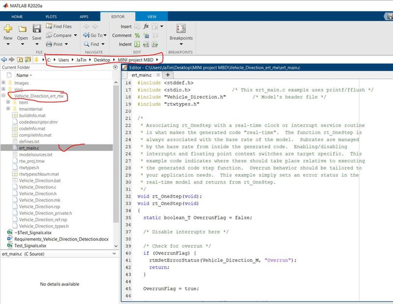This screenshot has height=304, width=393.
Task: Comment lines with the green percent icon
Action: coord(137,35)
